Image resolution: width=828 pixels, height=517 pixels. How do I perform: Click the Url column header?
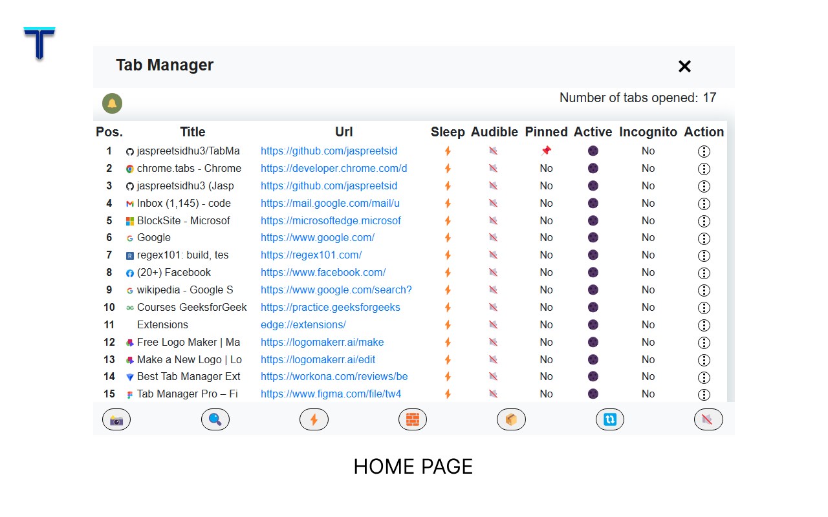click(344, 132)
